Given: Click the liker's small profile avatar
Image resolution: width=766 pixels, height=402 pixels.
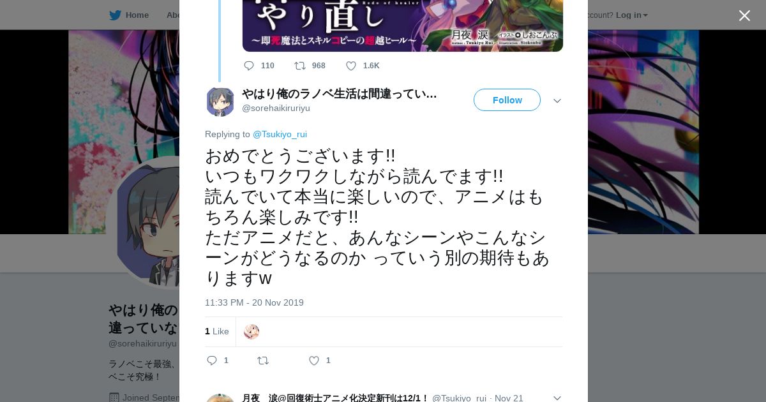Looking at the screenshot, I should tap(252, 332).
